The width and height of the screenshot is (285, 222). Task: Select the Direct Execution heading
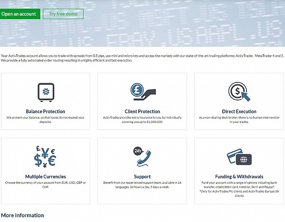pos(239,111)
